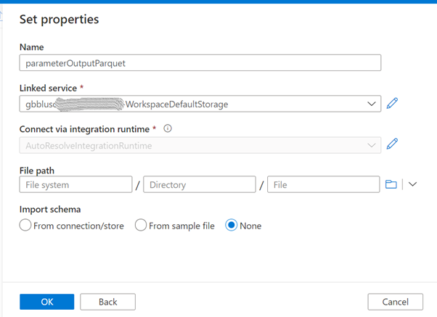Image resolution: width=437 pixels, height=317 pixels.
Task: Edit the linked service with pencil icon
Action: (x=392, y=104)
